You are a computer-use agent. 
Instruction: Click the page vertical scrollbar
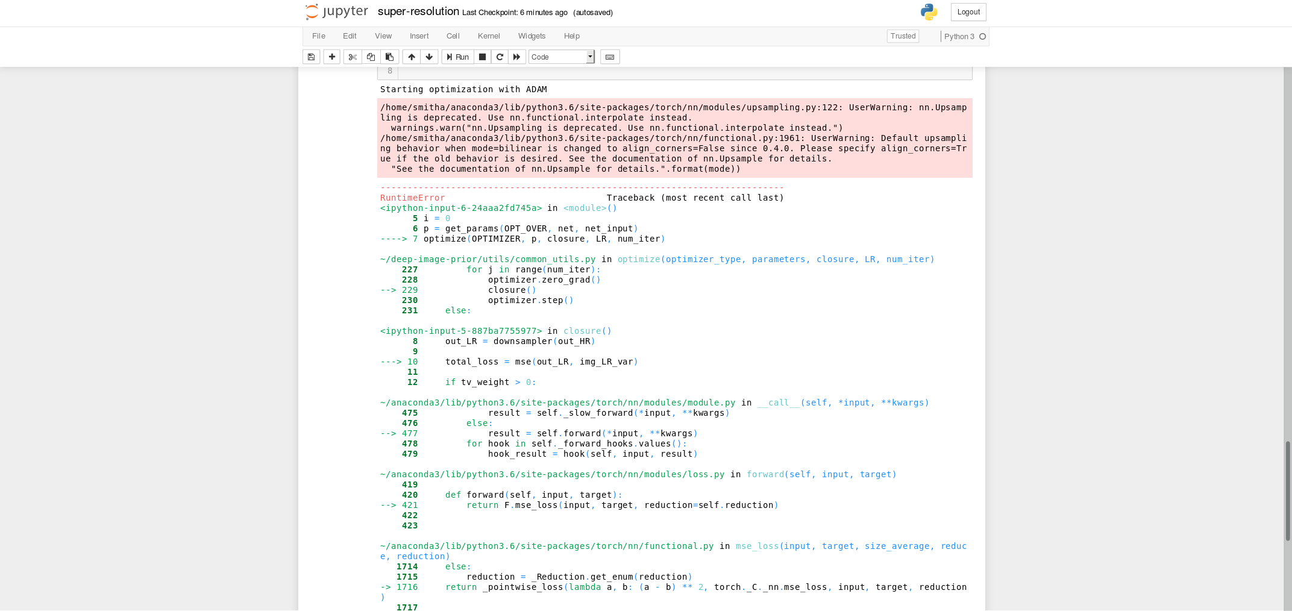click(1288, 491)
